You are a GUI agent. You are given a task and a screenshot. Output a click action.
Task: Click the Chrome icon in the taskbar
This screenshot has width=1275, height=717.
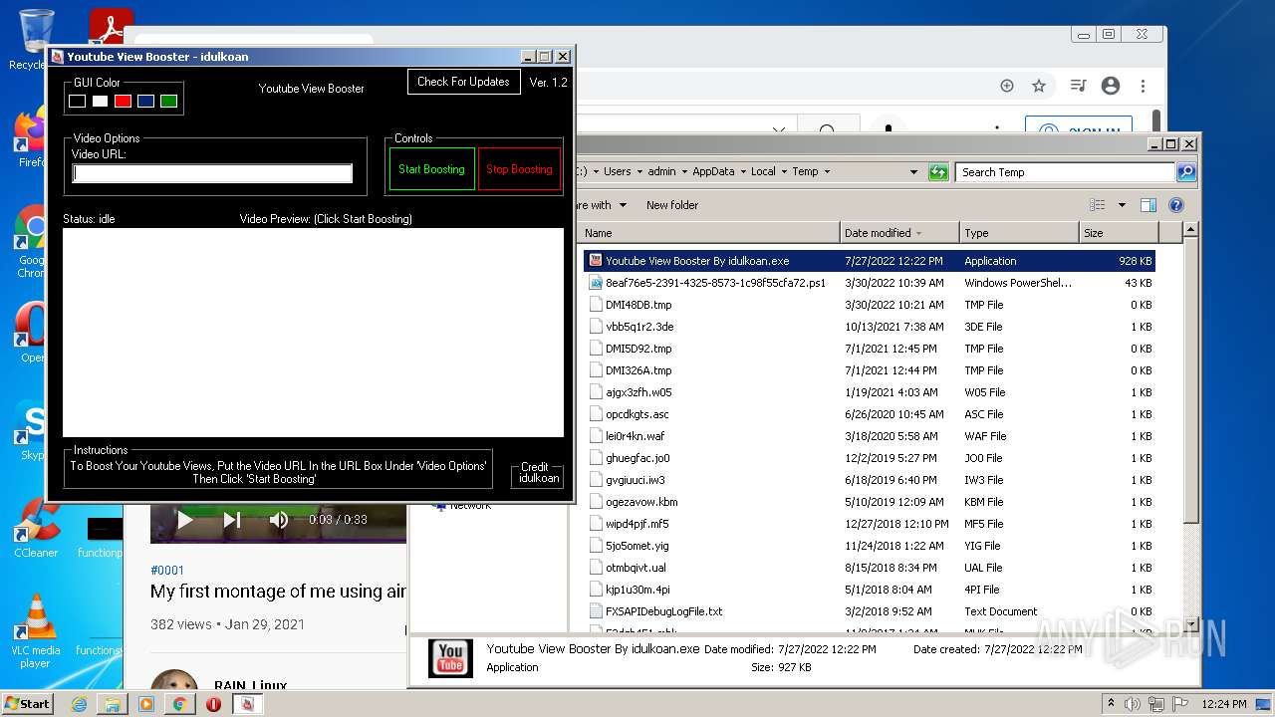click(x=179, y=704)
